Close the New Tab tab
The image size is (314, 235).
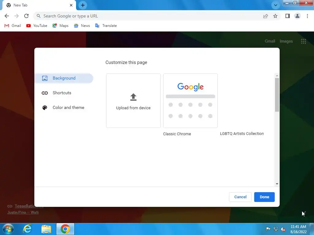tap(71, 5)
